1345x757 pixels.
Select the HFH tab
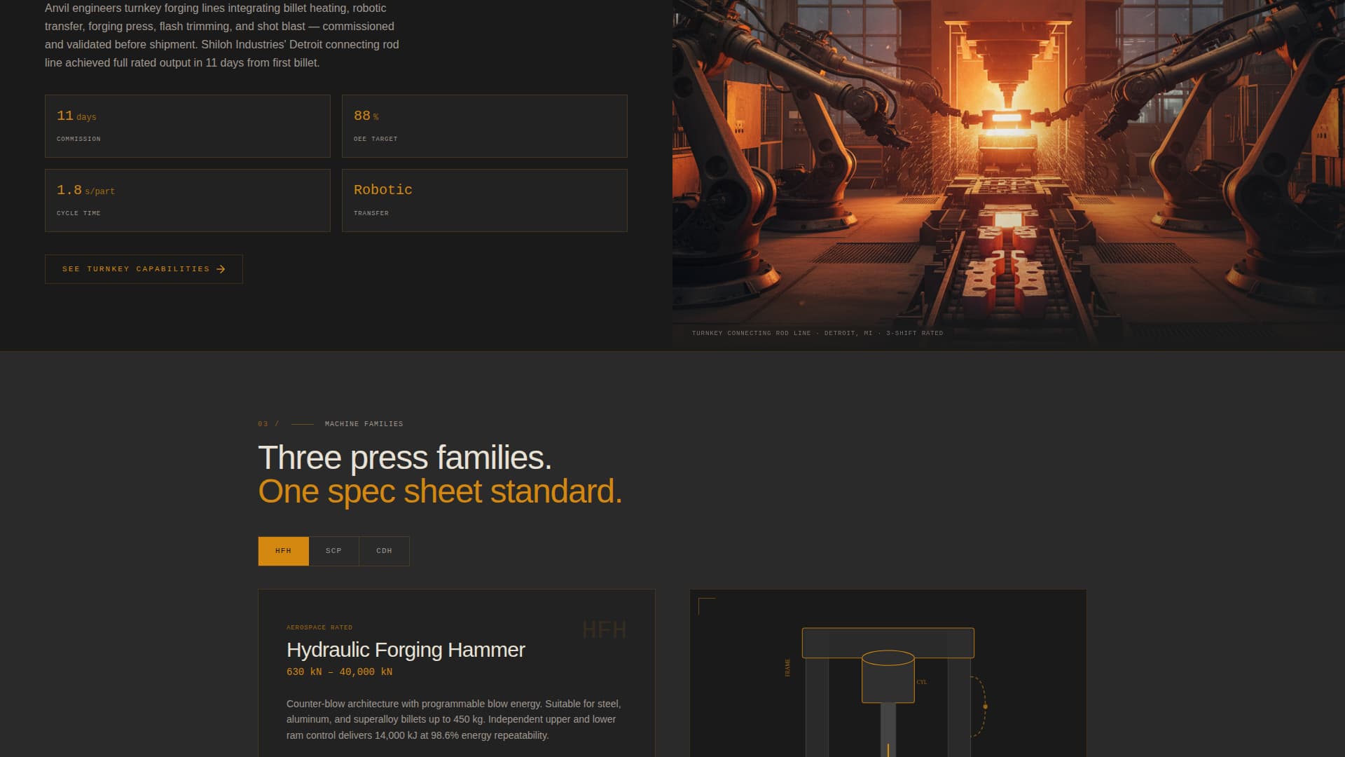click(x=283, y=551)
